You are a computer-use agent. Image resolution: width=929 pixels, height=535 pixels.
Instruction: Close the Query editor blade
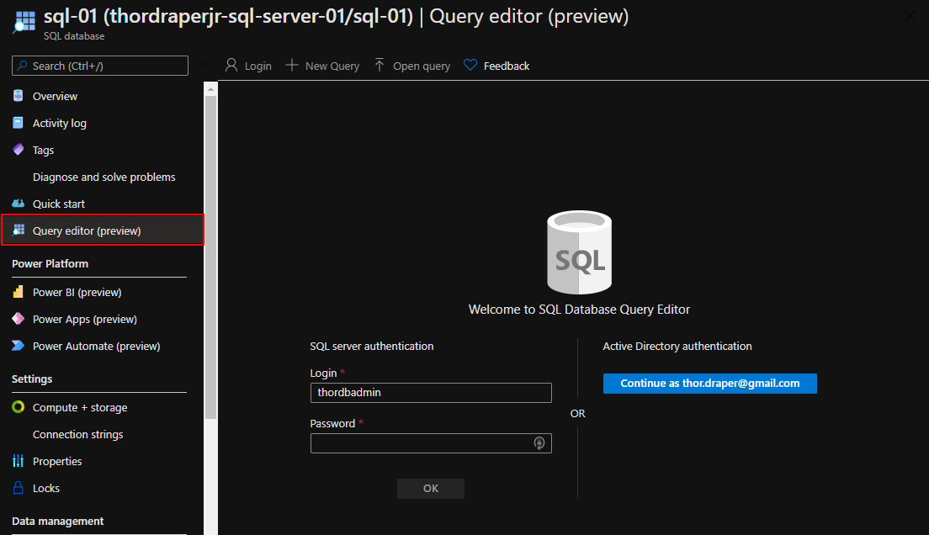[910, 17]
